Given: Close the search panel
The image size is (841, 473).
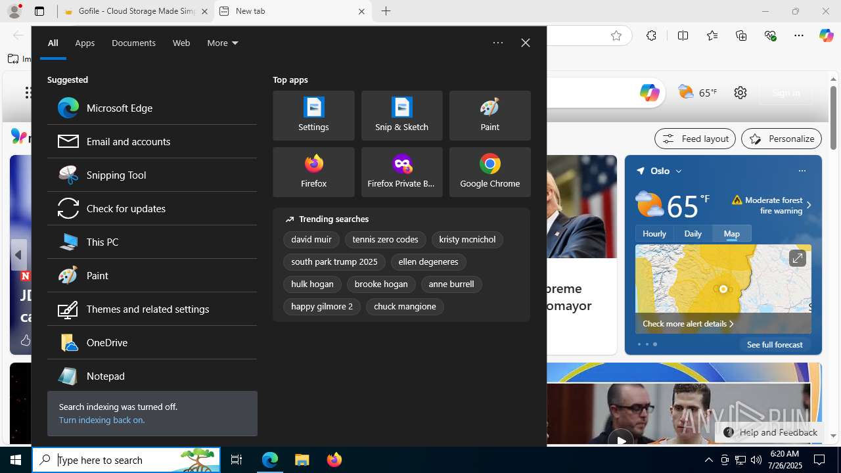Looking at the screenshot, I should [x=526, y=43].
